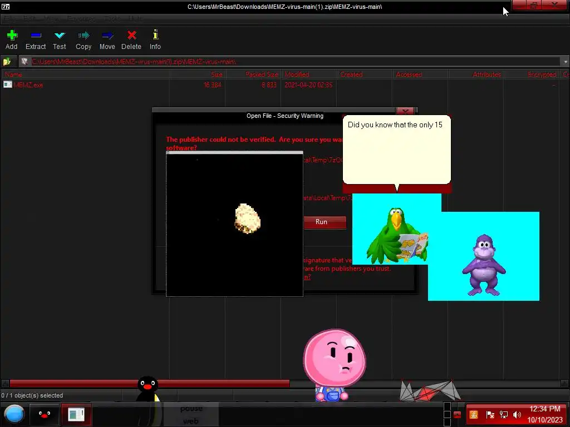The image size is (570, 427).
Task: Click the Pingu penguin on the desktop
Action: pyautogui.click(x=148, y=389)
